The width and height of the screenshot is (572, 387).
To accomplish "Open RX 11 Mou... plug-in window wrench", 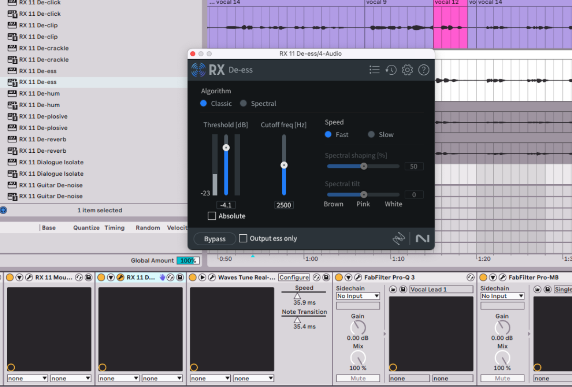I will coord(29,278).
